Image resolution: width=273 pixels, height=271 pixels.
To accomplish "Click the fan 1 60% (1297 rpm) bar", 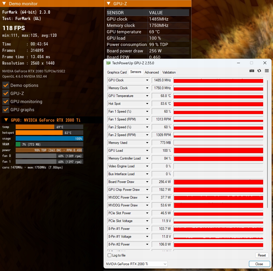I will click(49, 162).
